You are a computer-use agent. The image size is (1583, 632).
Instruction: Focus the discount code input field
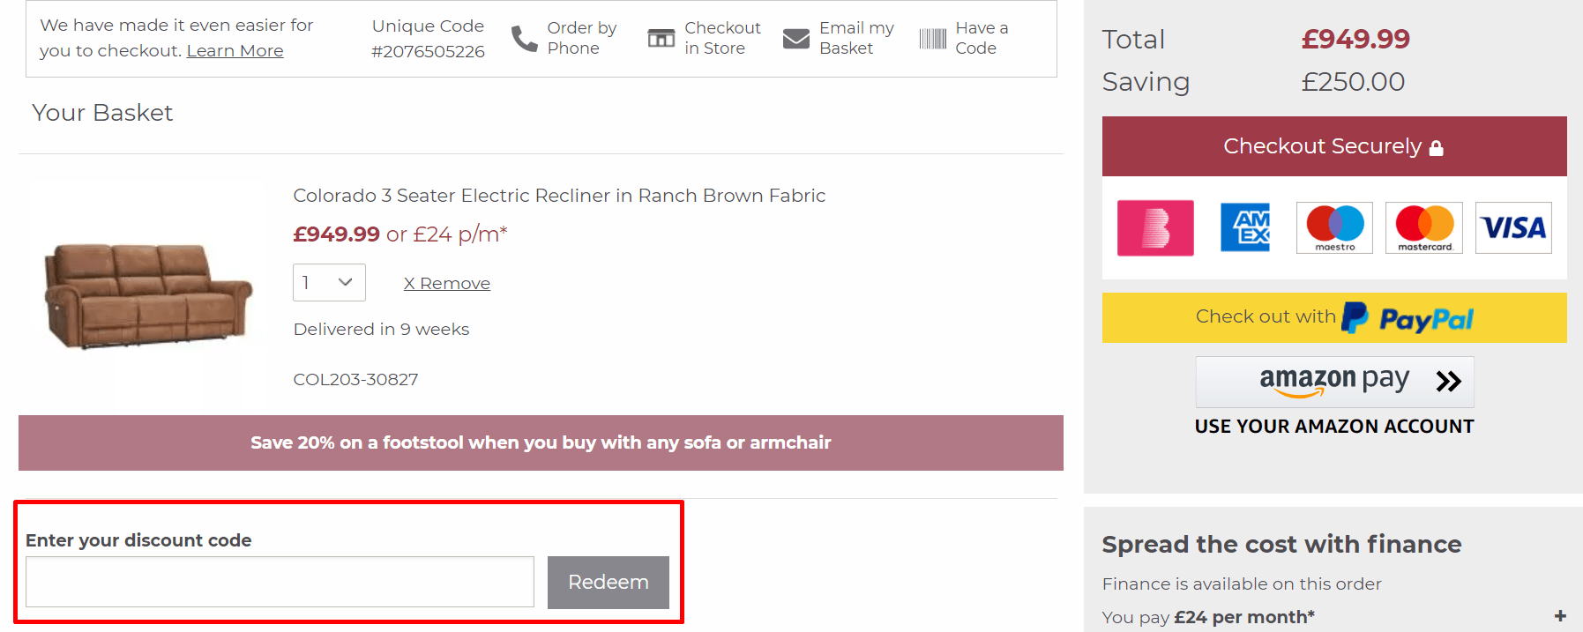[x=280, y=582]
